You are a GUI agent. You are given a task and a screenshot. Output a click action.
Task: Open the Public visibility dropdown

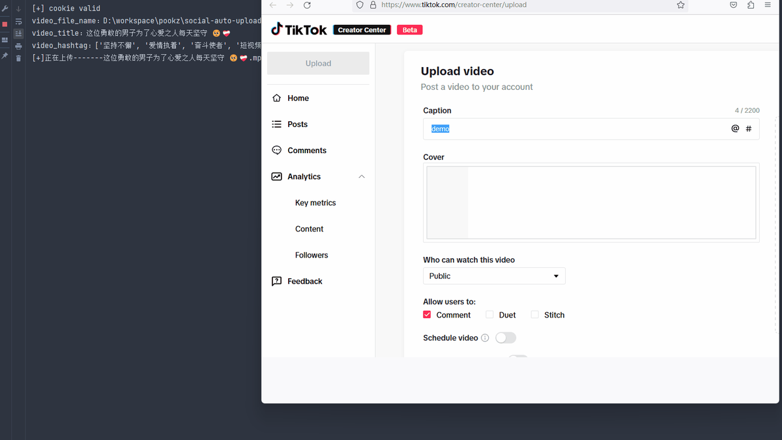point(494,276)
